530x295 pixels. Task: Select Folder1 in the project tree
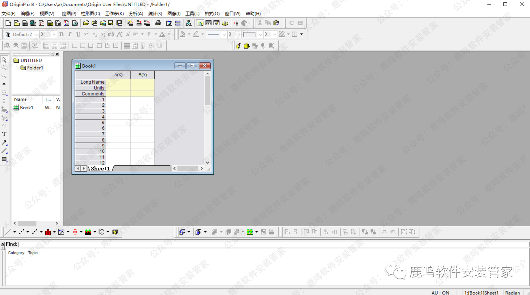(35, 68)
